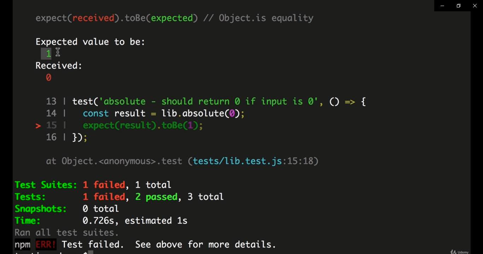Click line number 13 in code snippet

click(51, 102)
